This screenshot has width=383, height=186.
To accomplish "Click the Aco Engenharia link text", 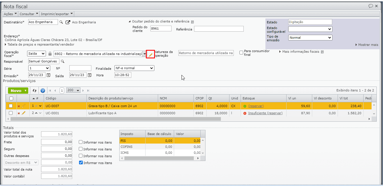I will pyautogui.click(x=84, y=22).
